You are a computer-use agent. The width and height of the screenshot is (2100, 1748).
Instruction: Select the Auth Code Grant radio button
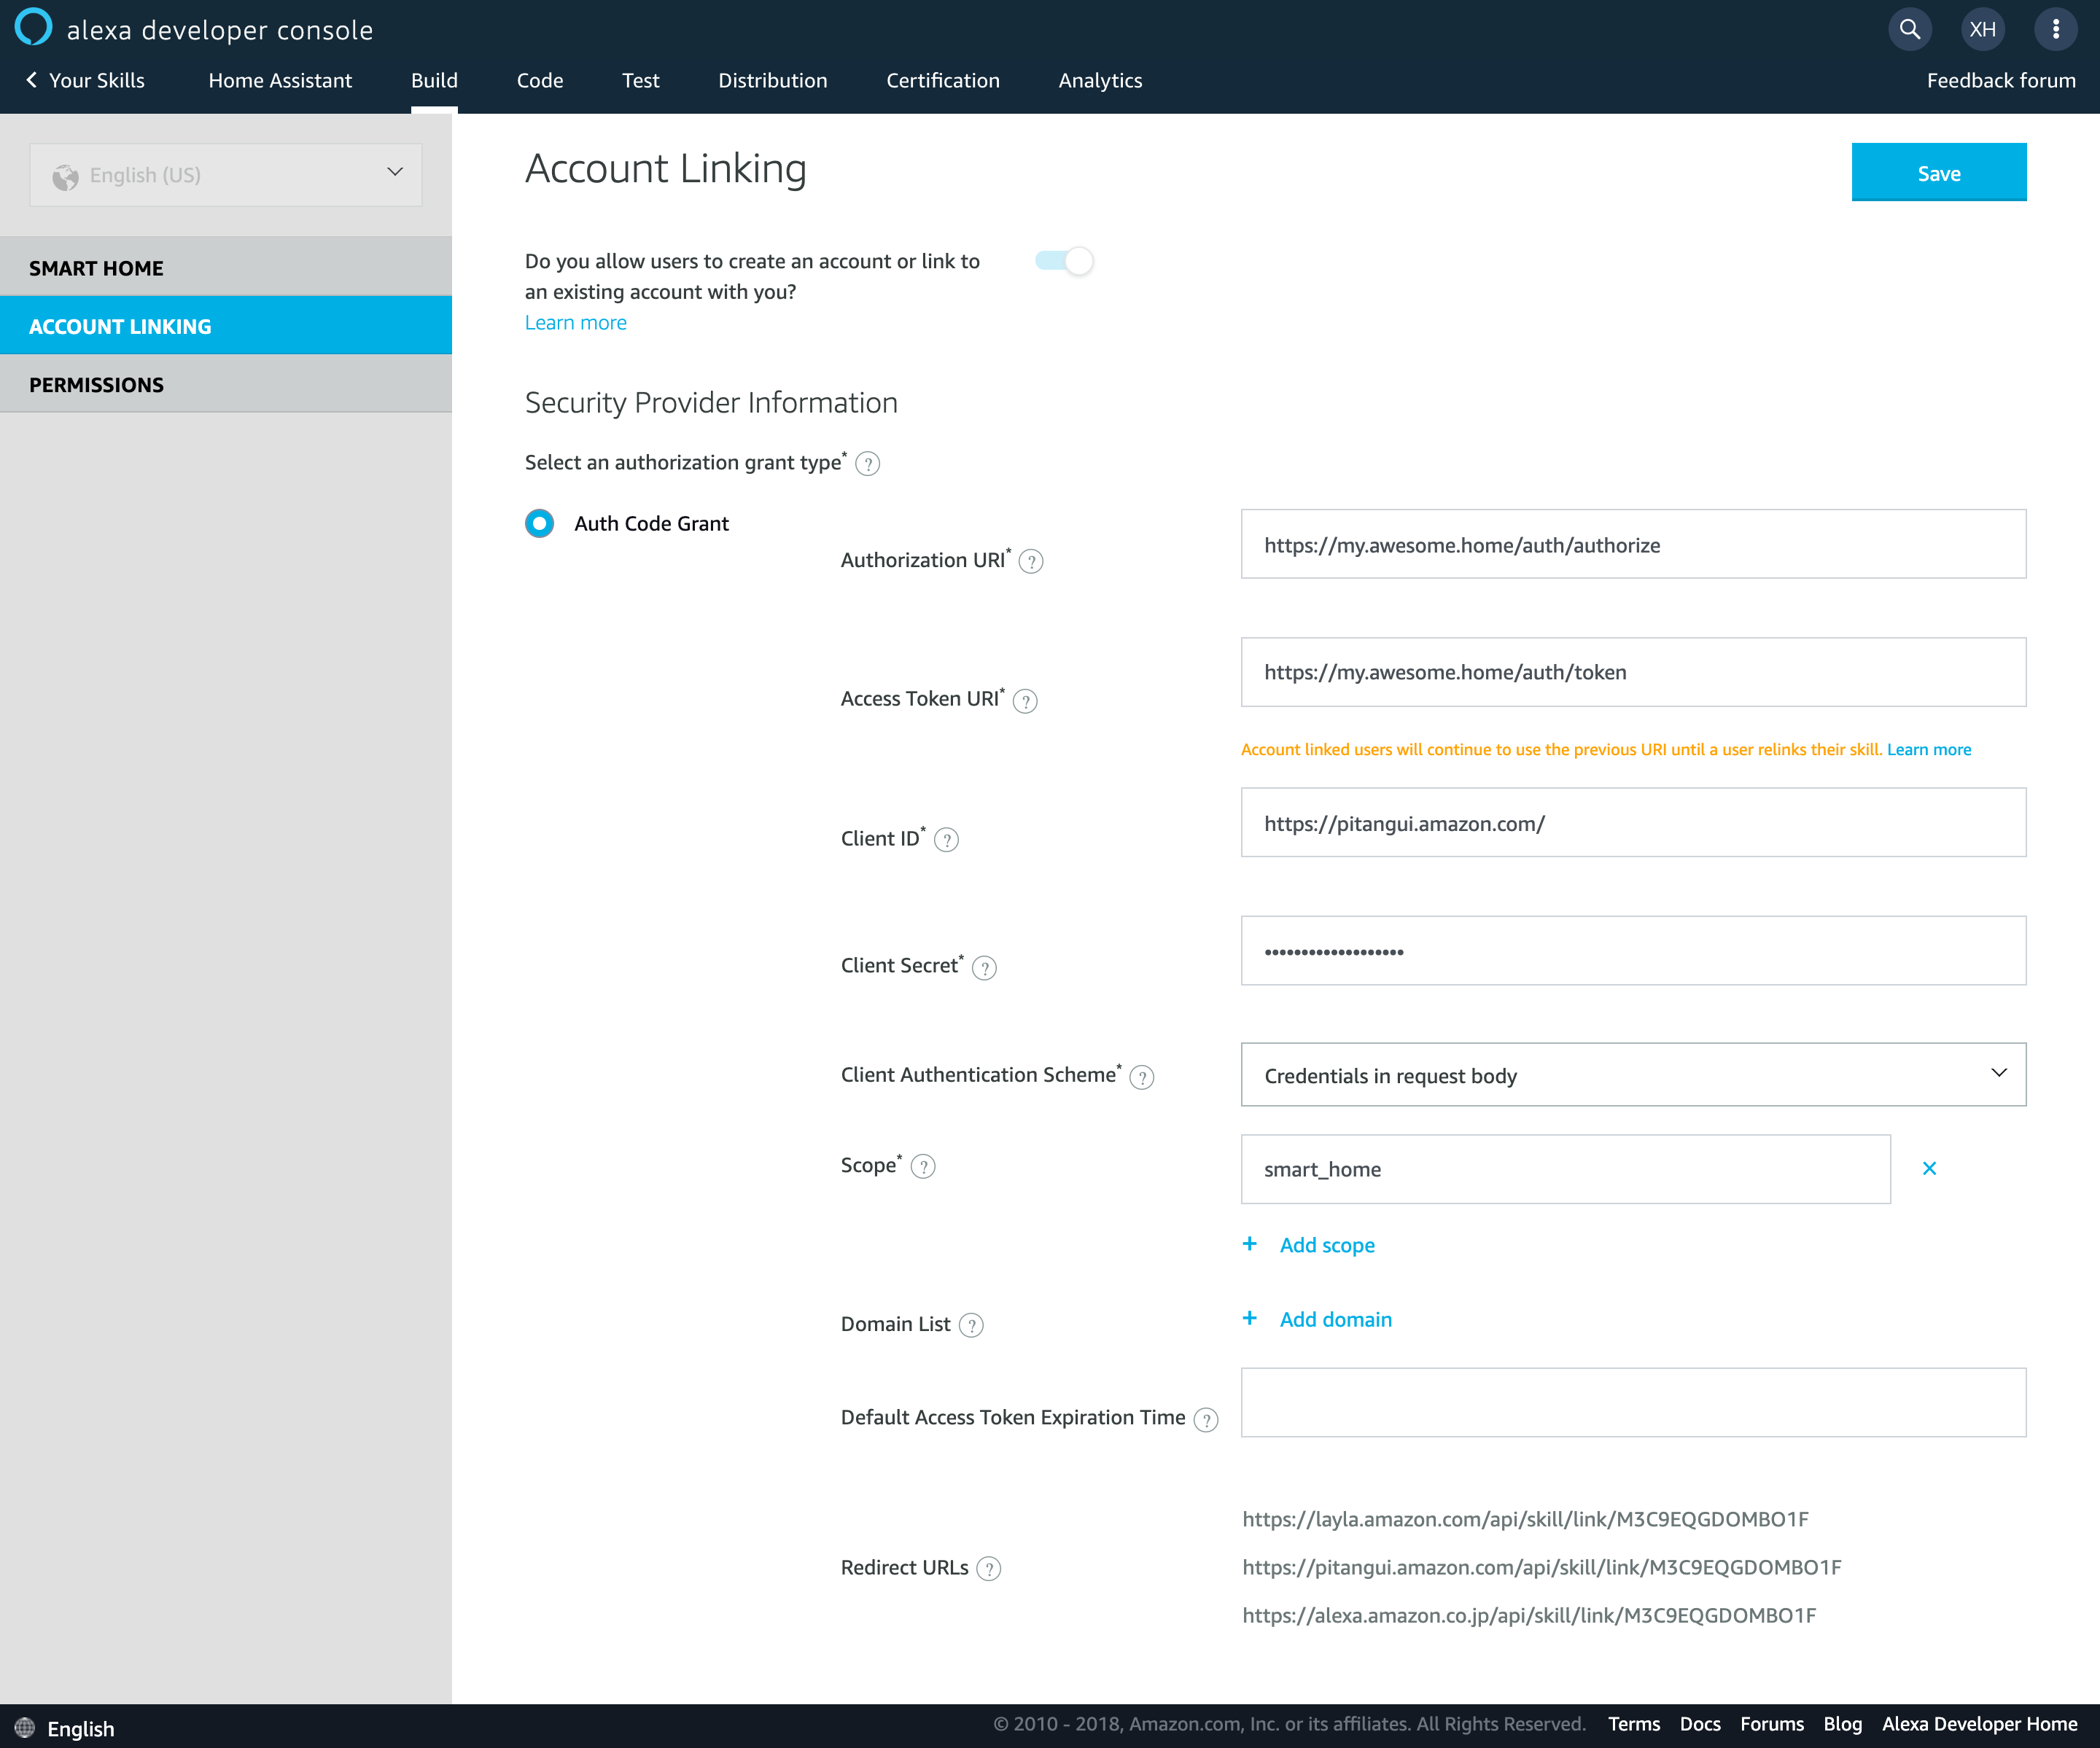click(x=539, y=523)
